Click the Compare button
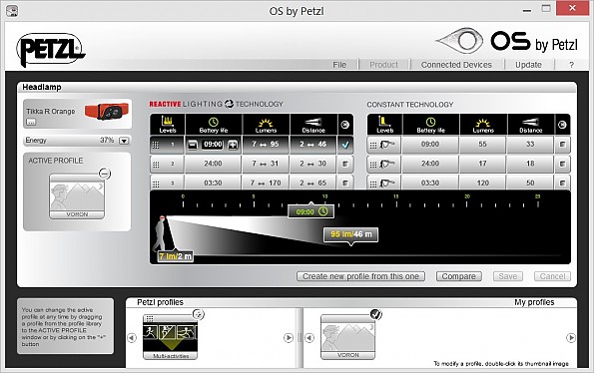The image size is (594, 373). pyautogui.click(x=459, y=276)
